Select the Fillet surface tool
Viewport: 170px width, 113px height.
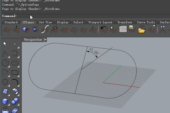[x=15, y=92]
